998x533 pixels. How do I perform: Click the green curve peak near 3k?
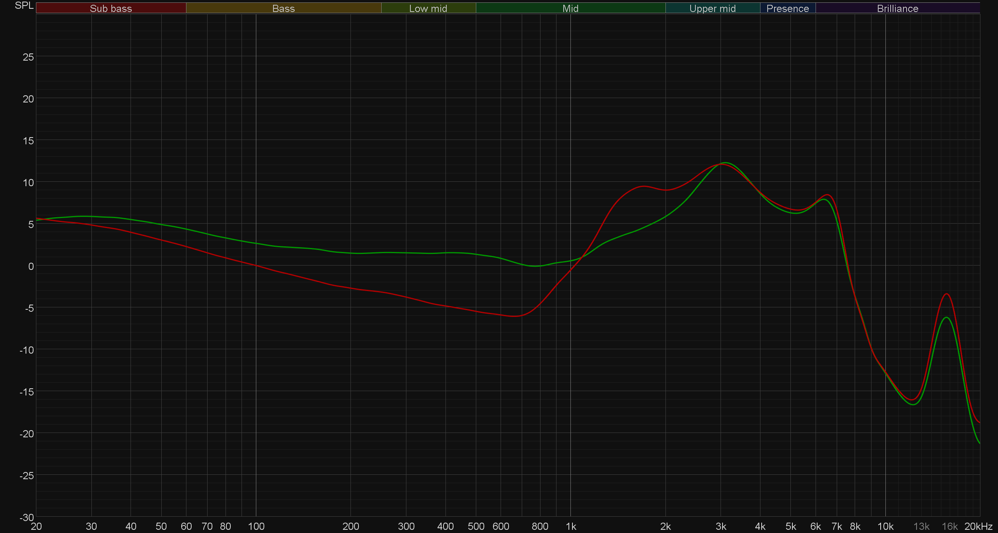(x=725, y=163)
